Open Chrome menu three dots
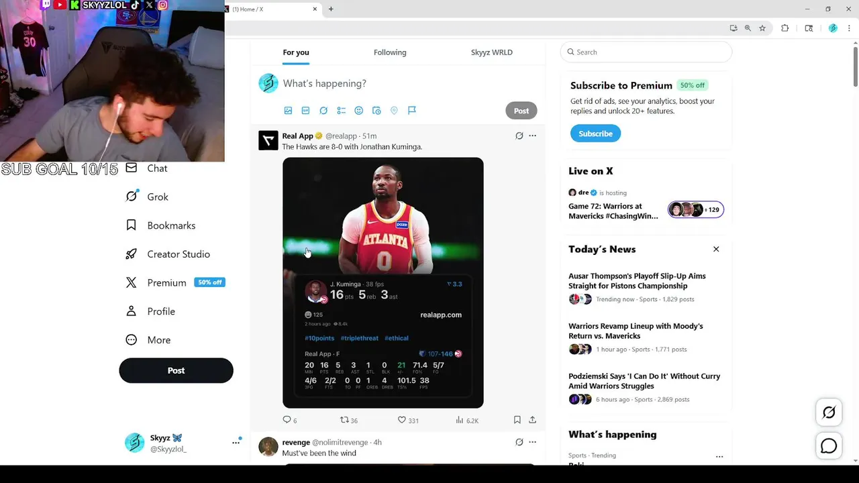 click(x=850, y=28)
